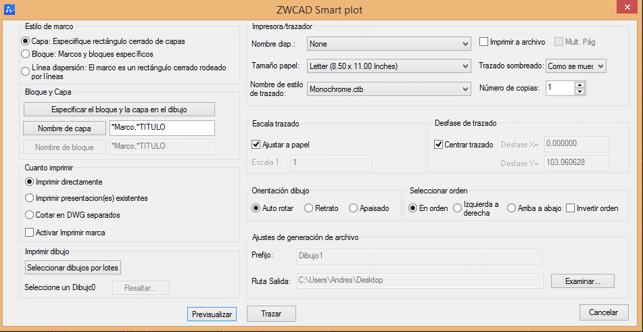Image resolution: width=643 pixels, height=332 pixels.
Task: Select En orden sorting option
Action: coord(413,208)
